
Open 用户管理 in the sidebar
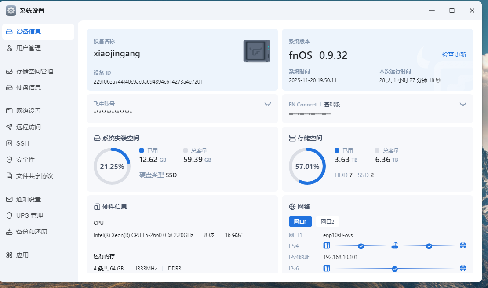[x=29, y=48]
